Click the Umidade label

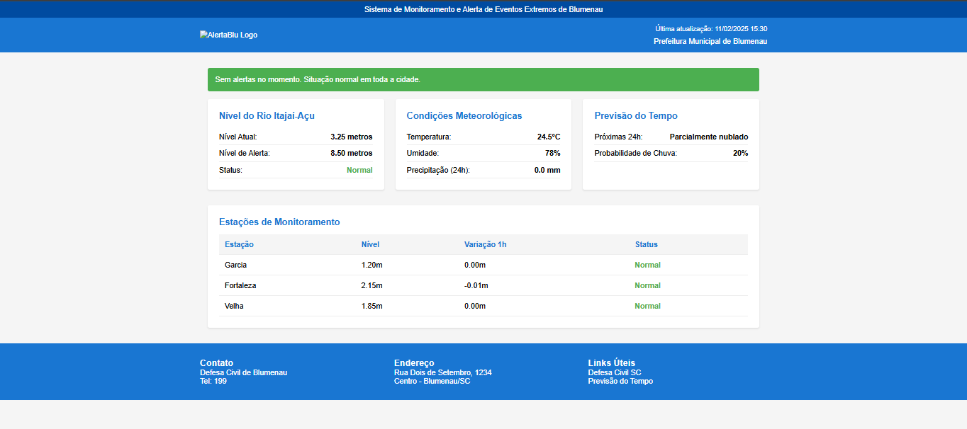423,153
